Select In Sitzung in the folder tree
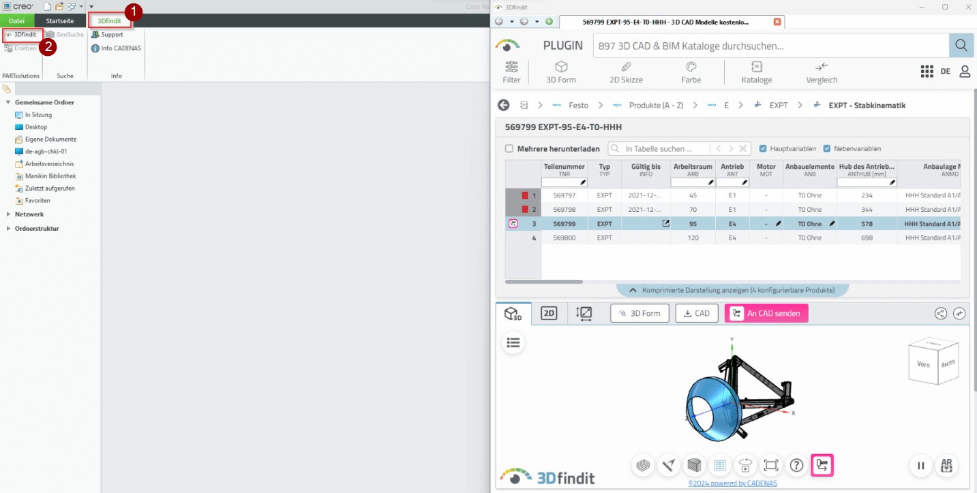977x493 pixels. [x=33, y=114]
